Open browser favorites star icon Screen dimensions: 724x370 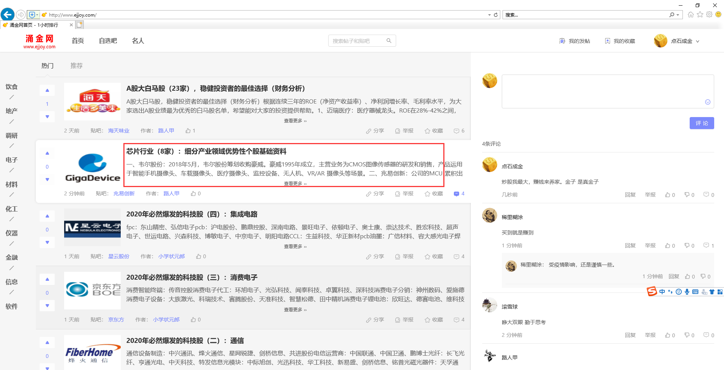700,15
